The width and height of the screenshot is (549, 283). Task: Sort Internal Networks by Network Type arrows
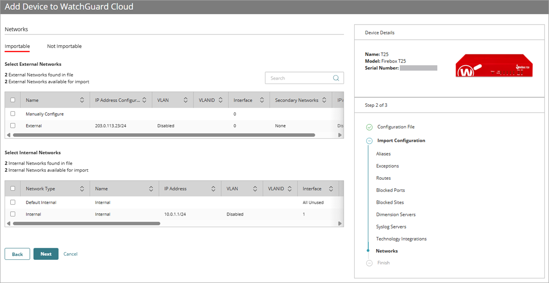[x=82, y=189]
